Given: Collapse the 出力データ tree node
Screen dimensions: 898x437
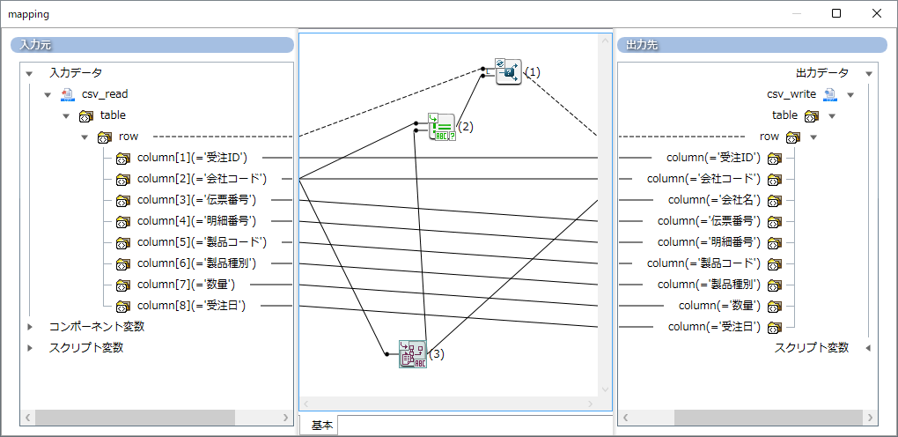Looking at the screenshot, I should pyautogui.click(x=868, y=73).
